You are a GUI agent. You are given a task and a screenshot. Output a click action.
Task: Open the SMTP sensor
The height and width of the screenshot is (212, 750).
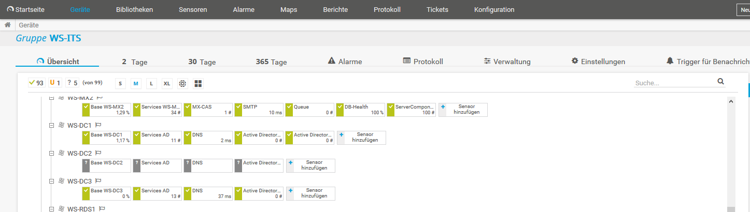pyautogui.click(x=259, y=110)
